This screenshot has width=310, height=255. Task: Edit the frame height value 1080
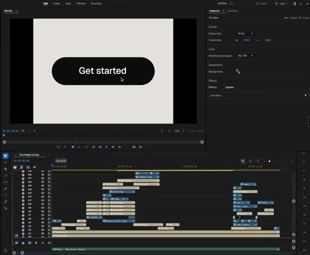click(268, 40)
